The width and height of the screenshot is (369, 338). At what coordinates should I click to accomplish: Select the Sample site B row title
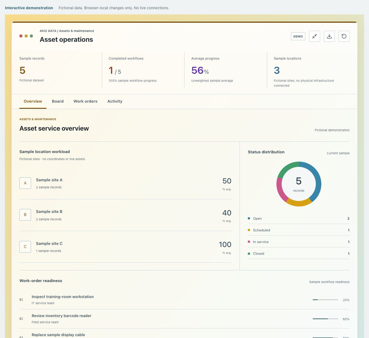point(49,212)
